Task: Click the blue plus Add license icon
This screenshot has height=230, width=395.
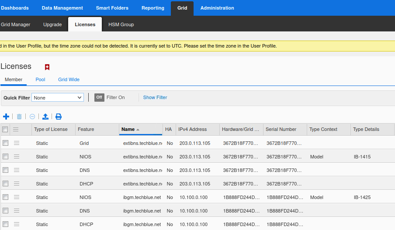Action: pos(6,117)
